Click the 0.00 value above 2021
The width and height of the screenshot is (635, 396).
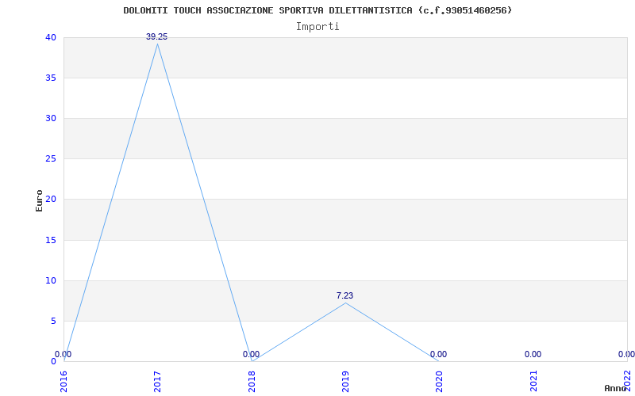coord(533,354)
